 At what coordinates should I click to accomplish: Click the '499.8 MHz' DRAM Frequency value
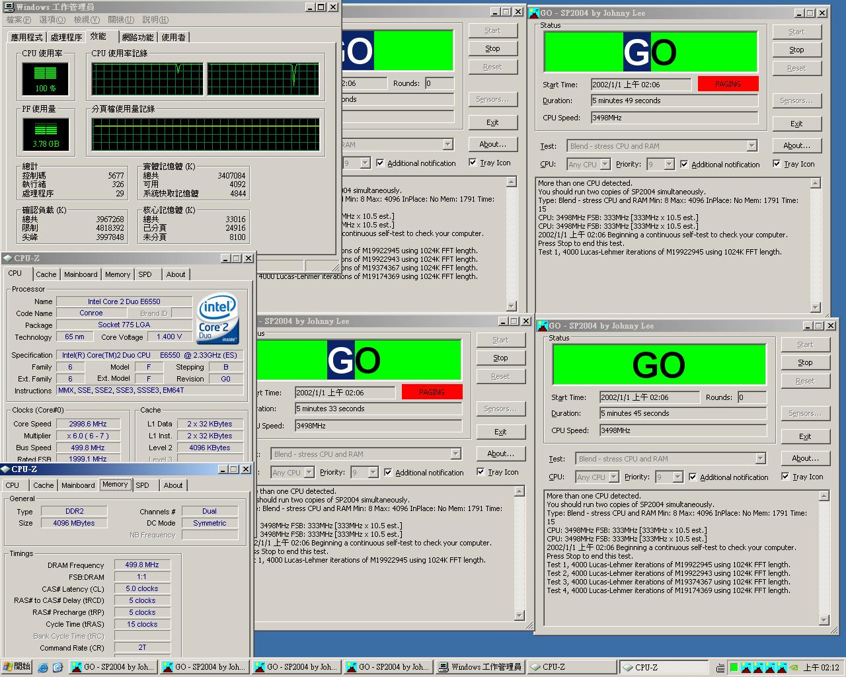[x=142, y=565]
